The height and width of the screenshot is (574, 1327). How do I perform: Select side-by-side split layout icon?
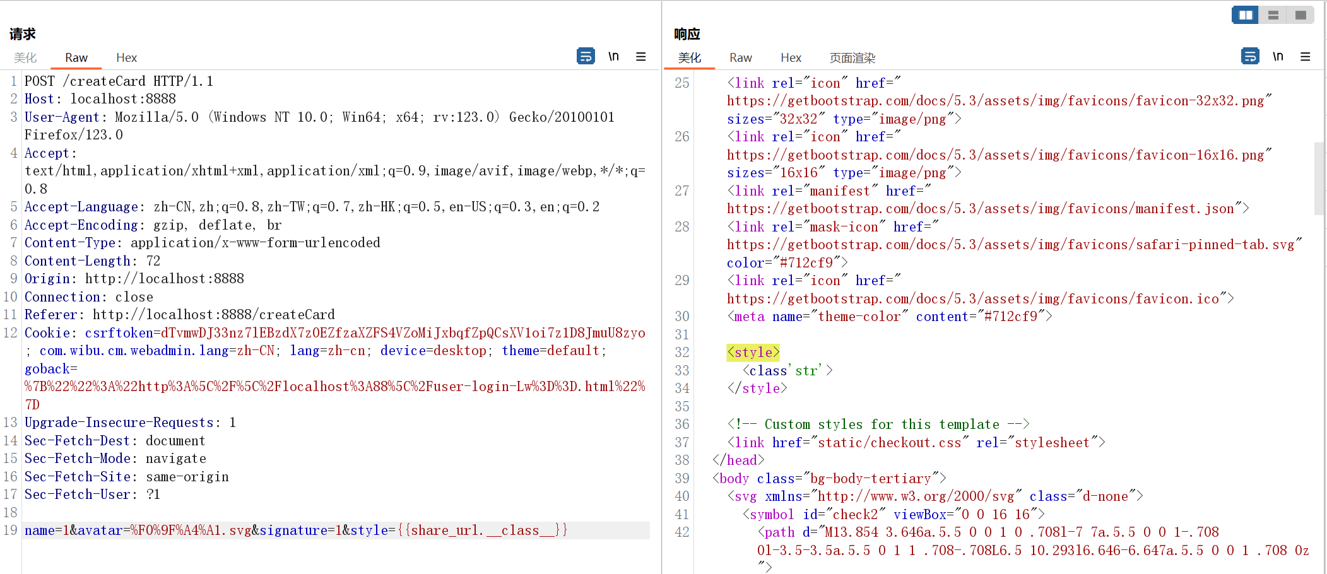[1246, 15]
